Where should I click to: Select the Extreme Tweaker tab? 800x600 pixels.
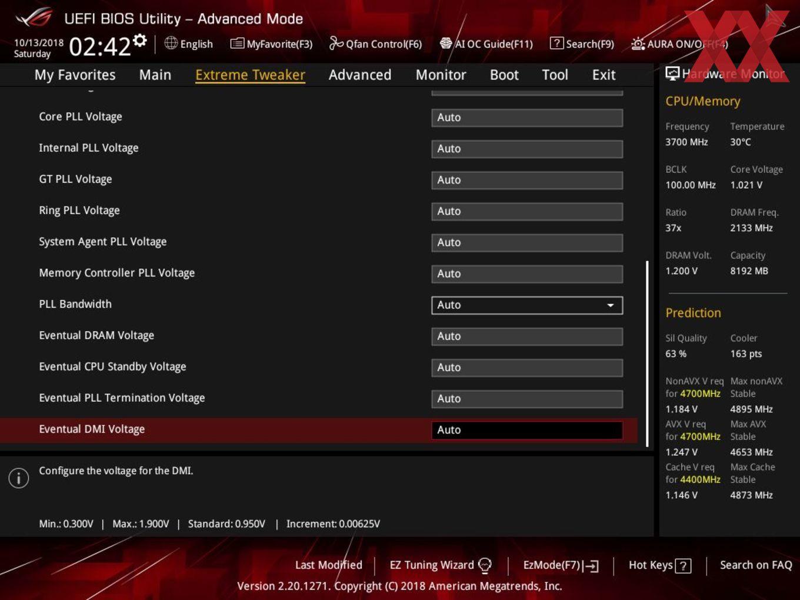250,75
